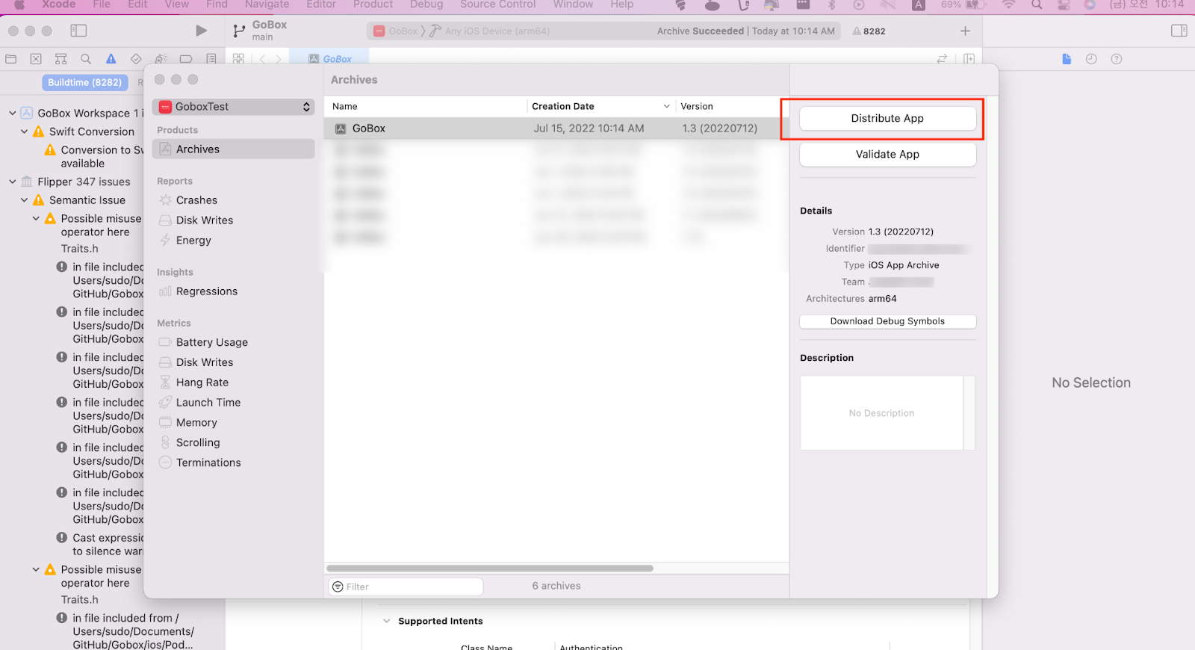
Task: Select the File inspector icon
Action: 1067,59
